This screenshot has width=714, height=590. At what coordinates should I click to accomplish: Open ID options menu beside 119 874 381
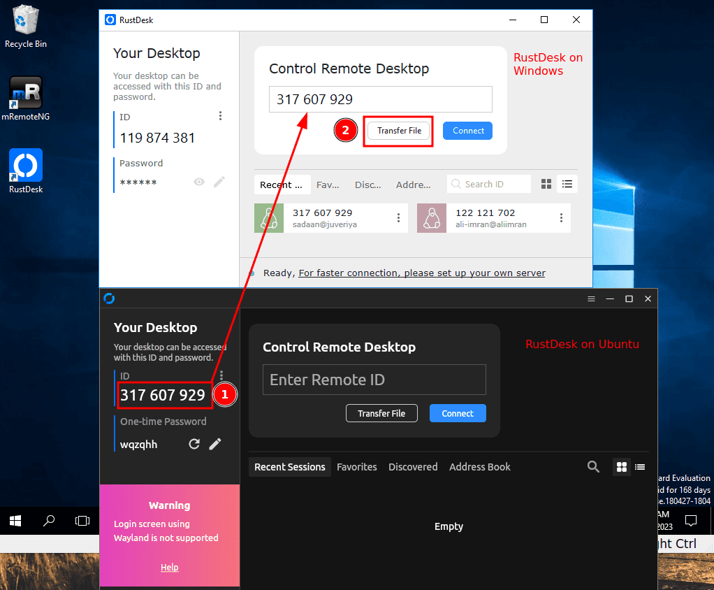(221, 116)
